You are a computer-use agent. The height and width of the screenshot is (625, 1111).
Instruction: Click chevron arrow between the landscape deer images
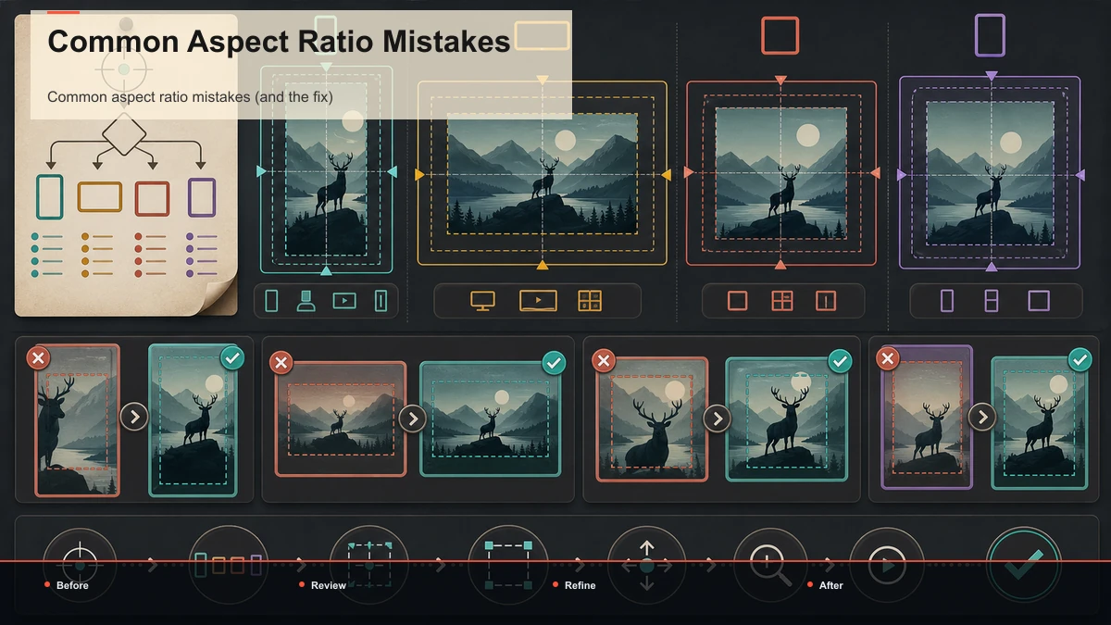coord(412,419)
